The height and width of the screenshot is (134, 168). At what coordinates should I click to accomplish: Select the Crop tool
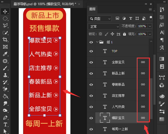tap(5, 39)
